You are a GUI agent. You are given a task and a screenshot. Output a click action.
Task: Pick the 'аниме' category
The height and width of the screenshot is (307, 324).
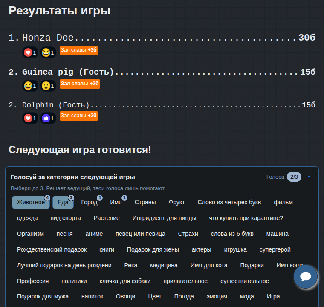pyautogui.click(x=94, y=234)
